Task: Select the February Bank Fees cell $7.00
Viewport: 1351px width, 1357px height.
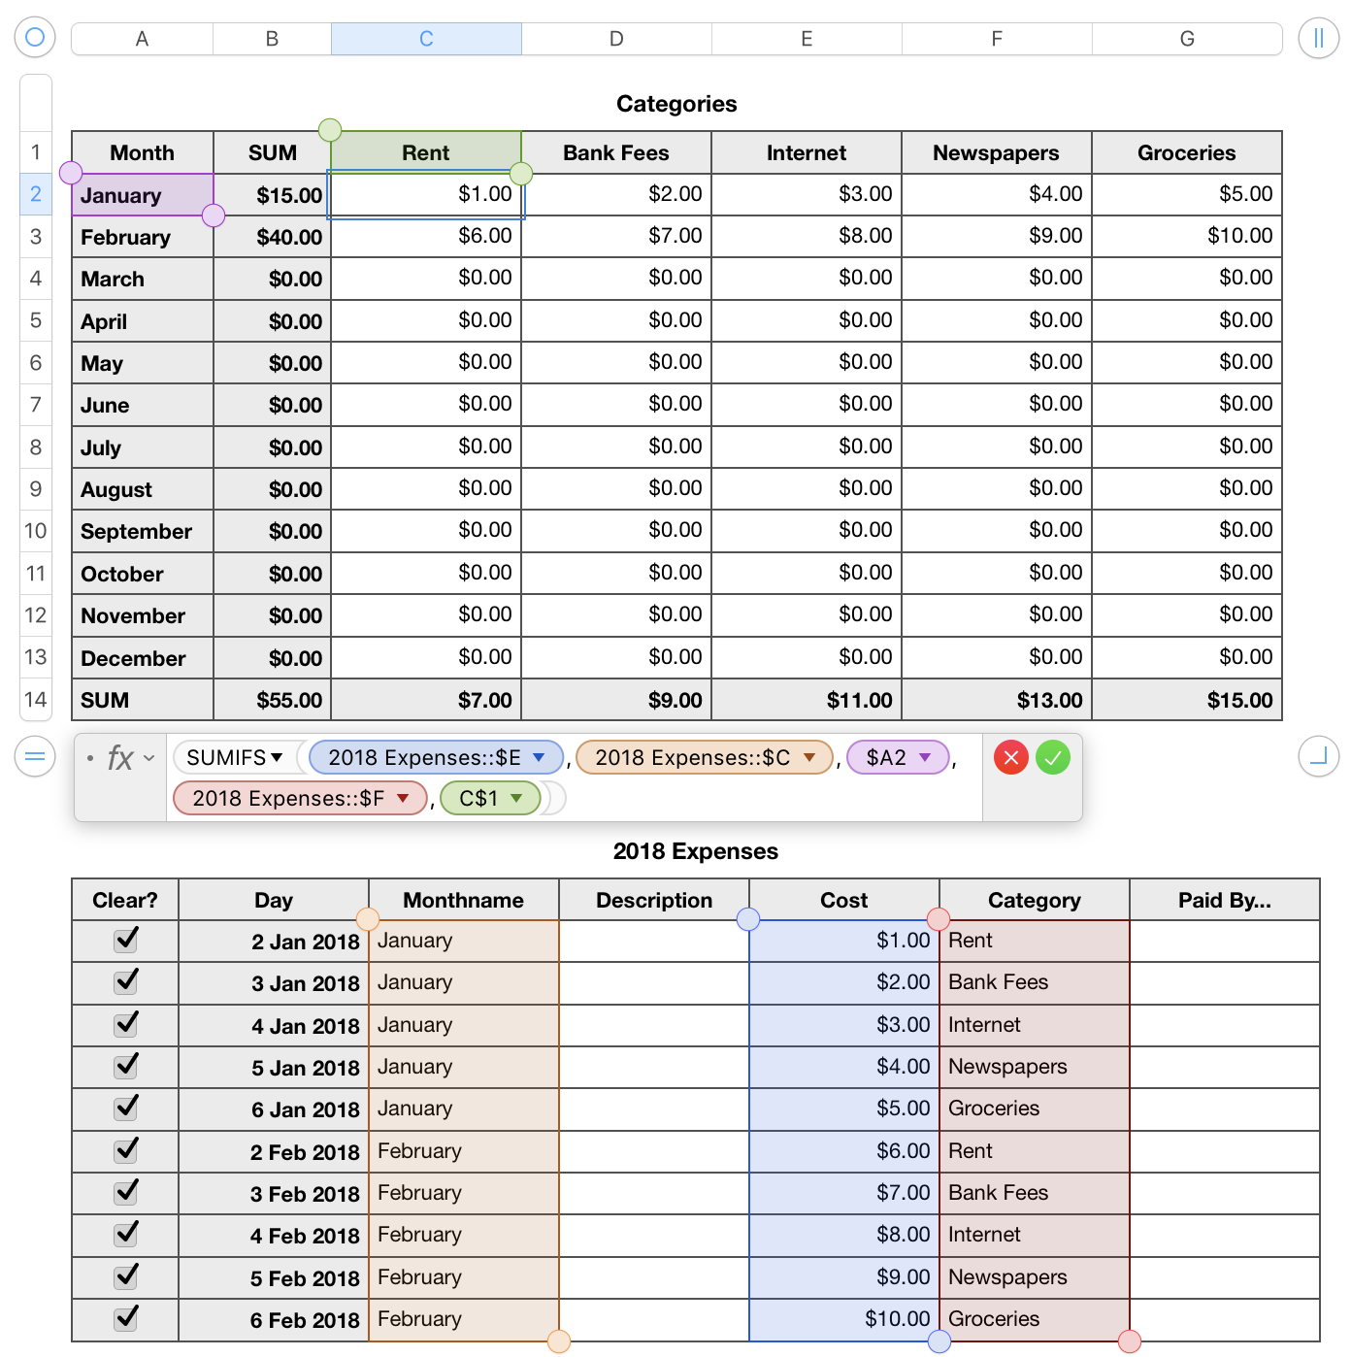Action: 616,236
